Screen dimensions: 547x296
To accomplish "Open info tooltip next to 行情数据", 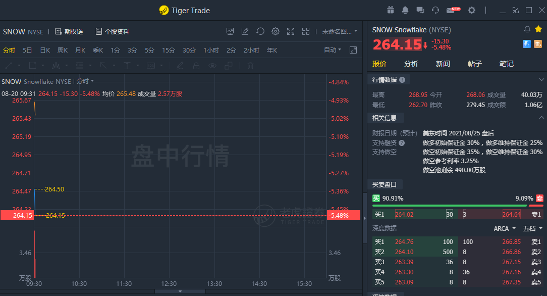I will click(x=402, y=80).
